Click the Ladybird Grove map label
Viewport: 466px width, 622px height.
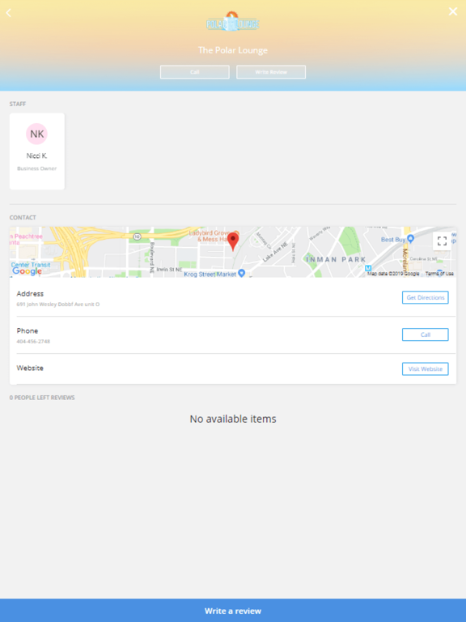click(210, 236)
